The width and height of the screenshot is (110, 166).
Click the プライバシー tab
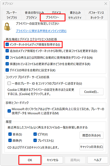(x=53, y=17)
